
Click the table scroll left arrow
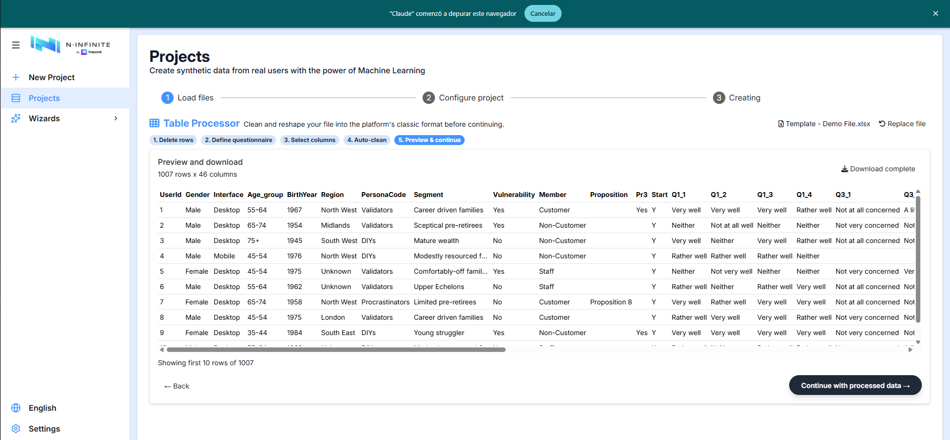pos(162,349)
